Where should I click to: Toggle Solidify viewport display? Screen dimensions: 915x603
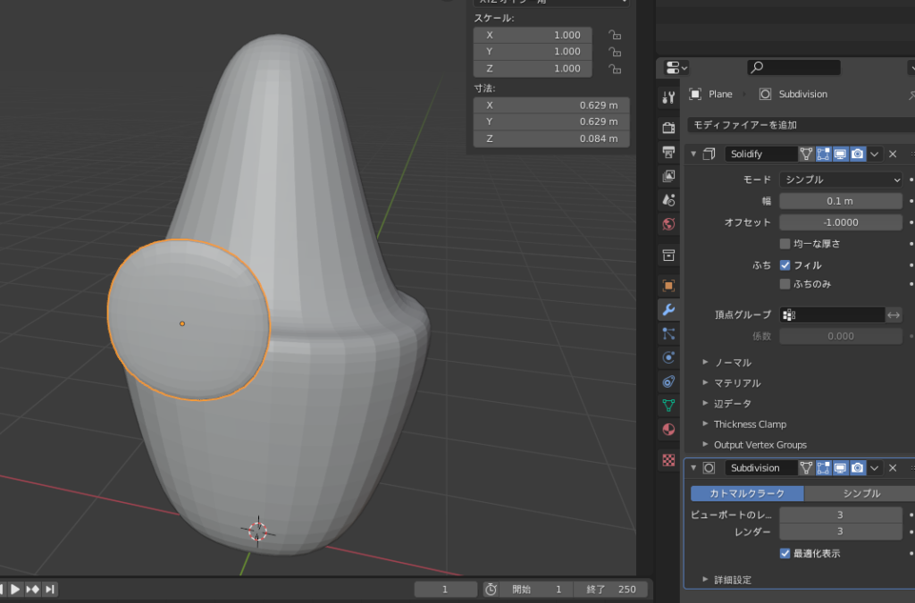pos(840,154)
